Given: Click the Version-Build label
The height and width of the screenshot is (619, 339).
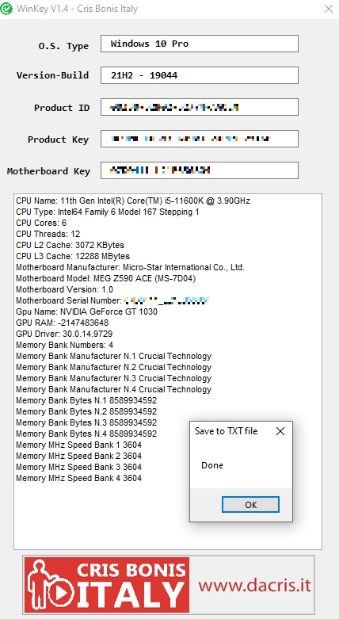Looking at the screenshot, I should 52,75.
